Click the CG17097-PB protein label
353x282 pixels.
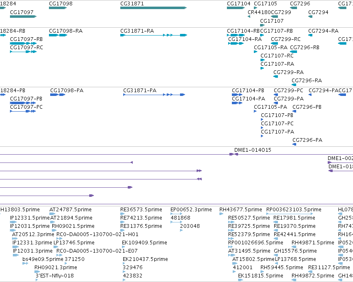point(26,99)
